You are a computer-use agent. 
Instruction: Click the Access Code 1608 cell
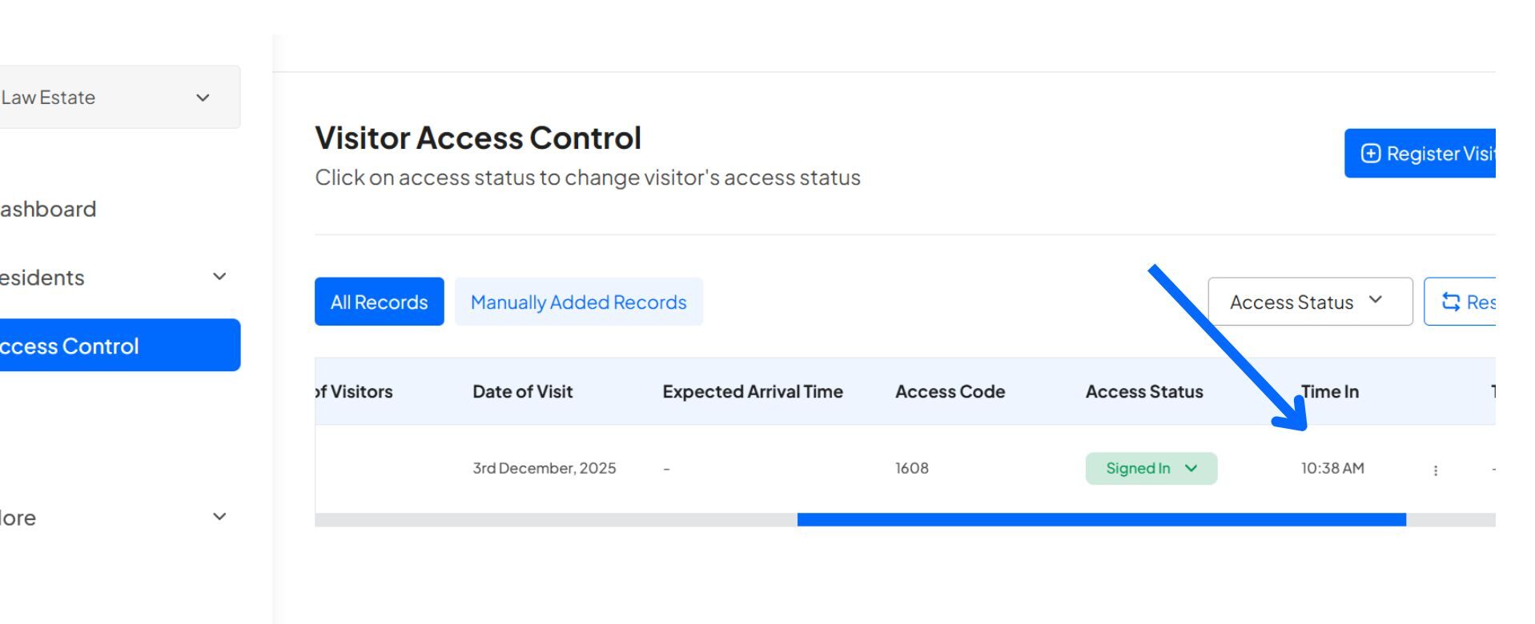(x=911, y=468)
